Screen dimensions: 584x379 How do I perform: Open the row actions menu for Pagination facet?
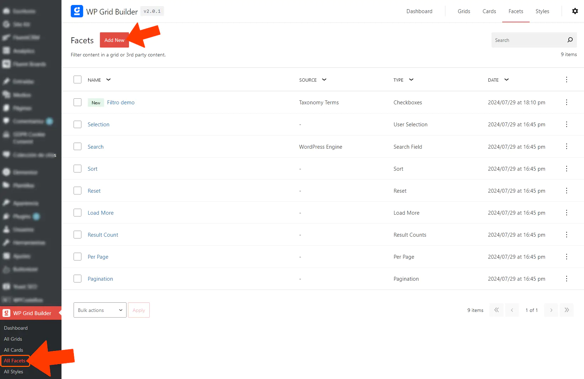tap(566, 279)
